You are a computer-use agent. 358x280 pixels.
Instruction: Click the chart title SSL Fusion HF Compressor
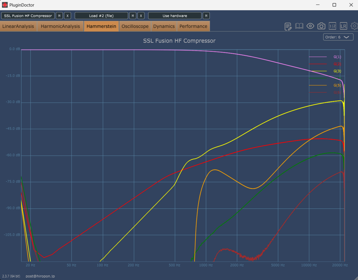(x=179, y=41)
